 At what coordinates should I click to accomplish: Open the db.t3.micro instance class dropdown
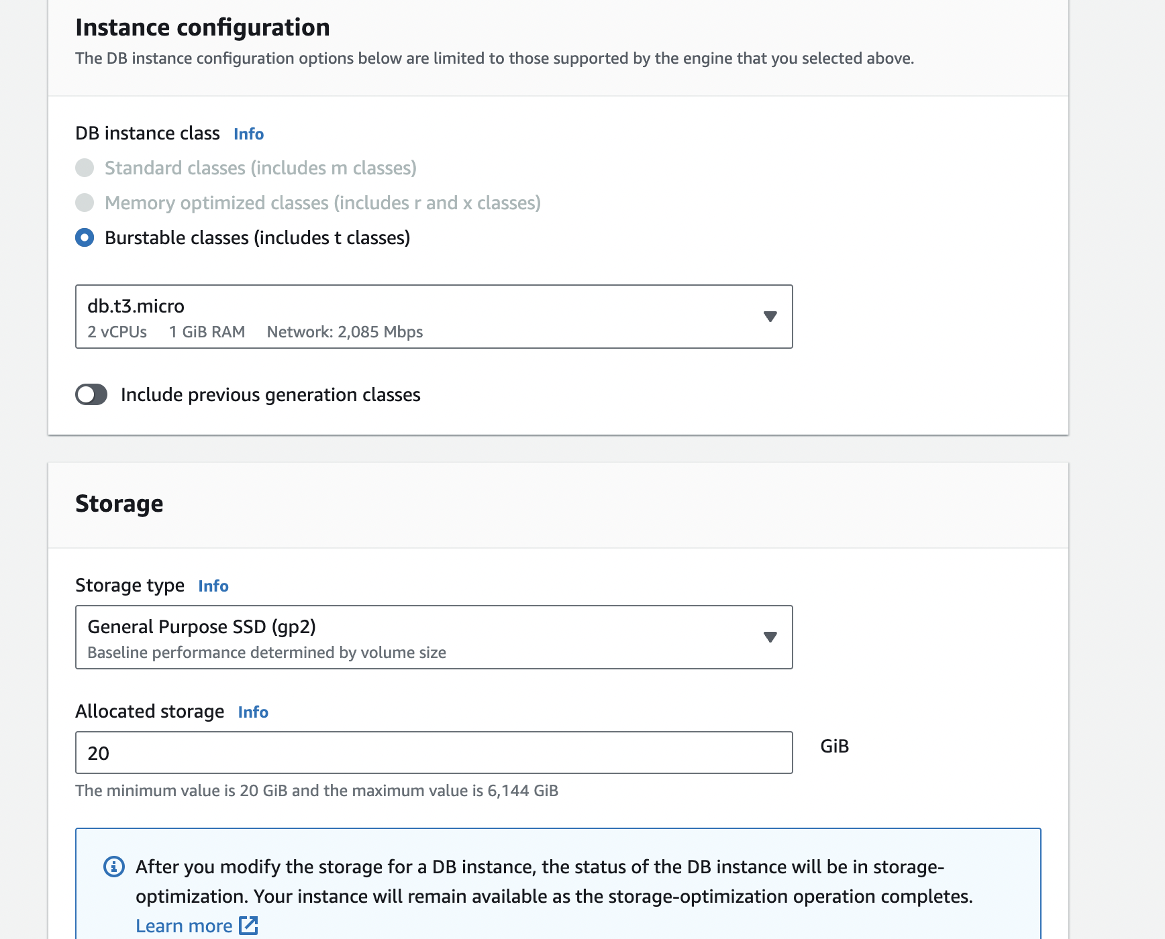(434, 317)
